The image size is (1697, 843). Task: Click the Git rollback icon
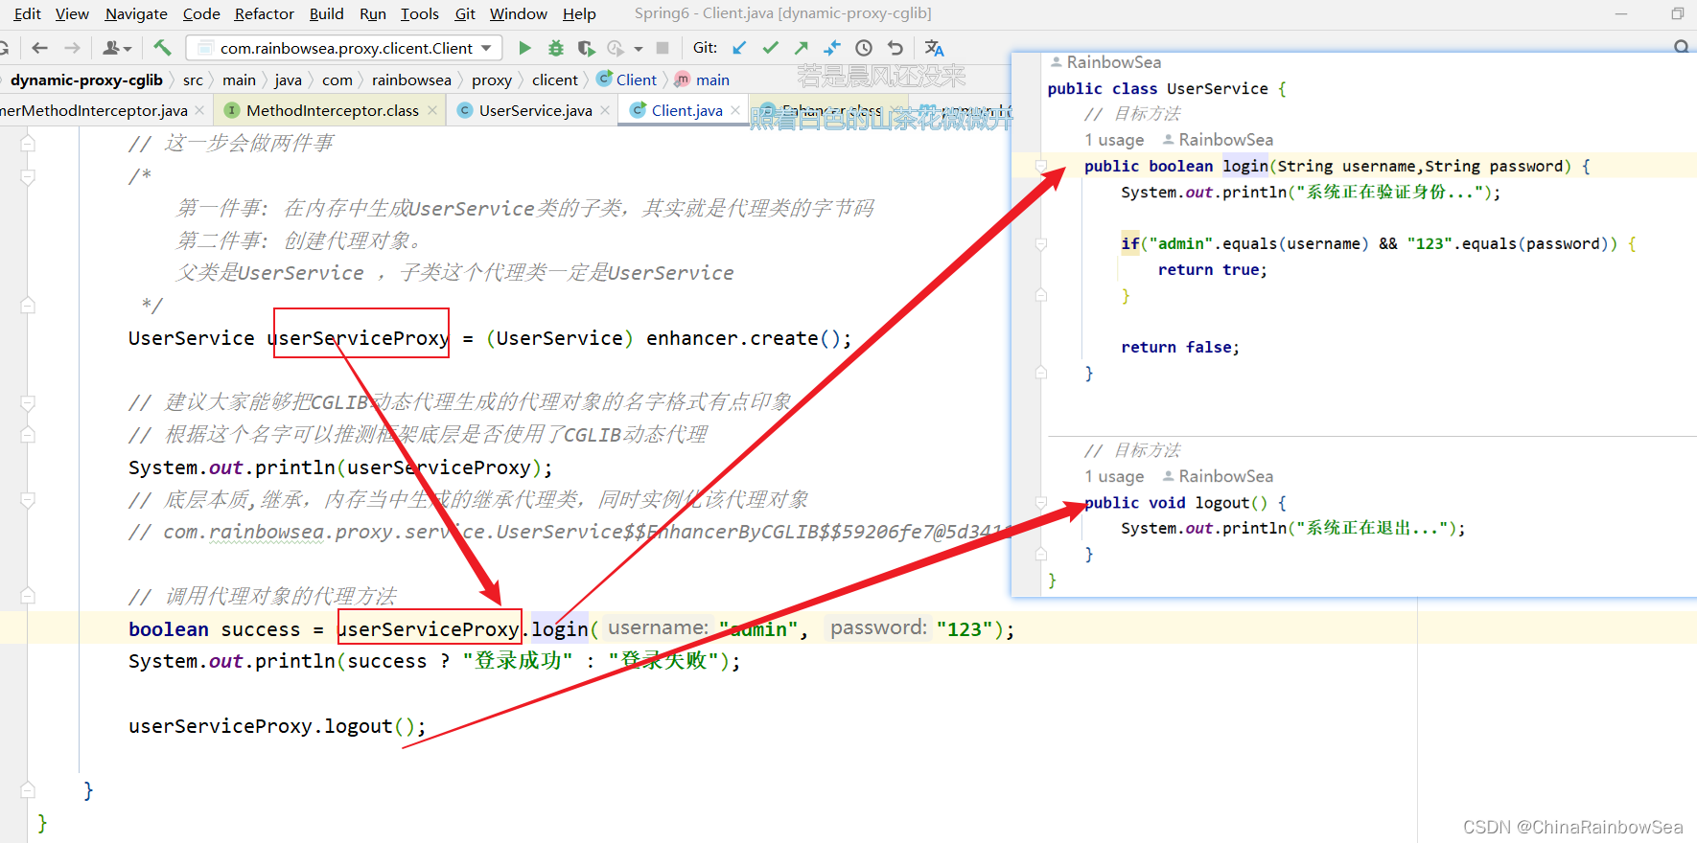pyautogui.click(x=895, y=48)
